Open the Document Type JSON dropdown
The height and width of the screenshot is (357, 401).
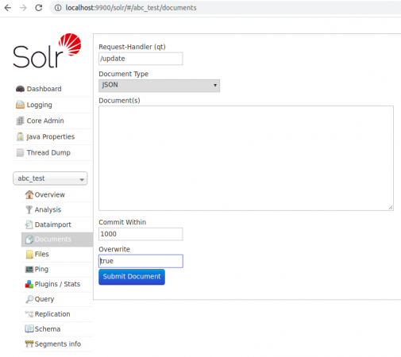(159, 86)
